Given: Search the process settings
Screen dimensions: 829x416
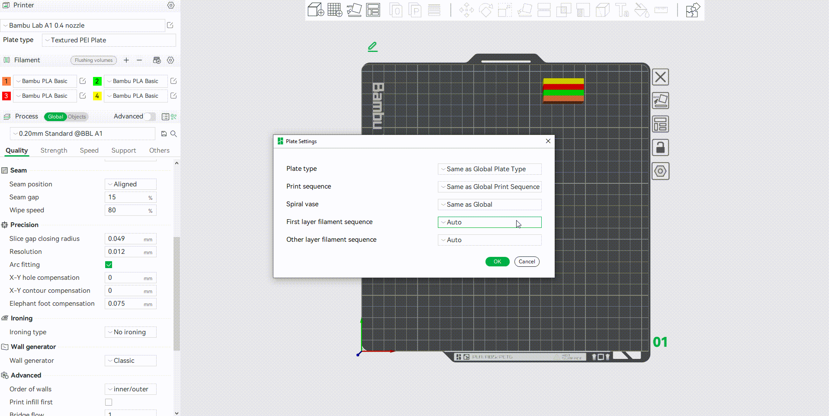Looking at the screenshot, I should pos(174,134).
